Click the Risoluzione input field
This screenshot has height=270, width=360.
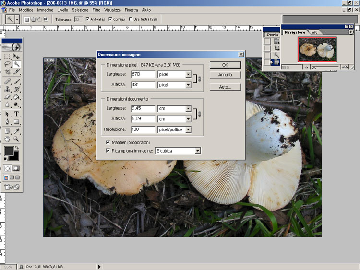click(x=143, y=129)
